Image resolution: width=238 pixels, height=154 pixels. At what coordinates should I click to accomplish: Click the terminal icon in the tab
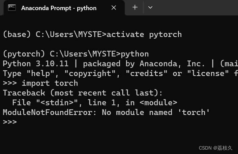(x=12, y=8)
